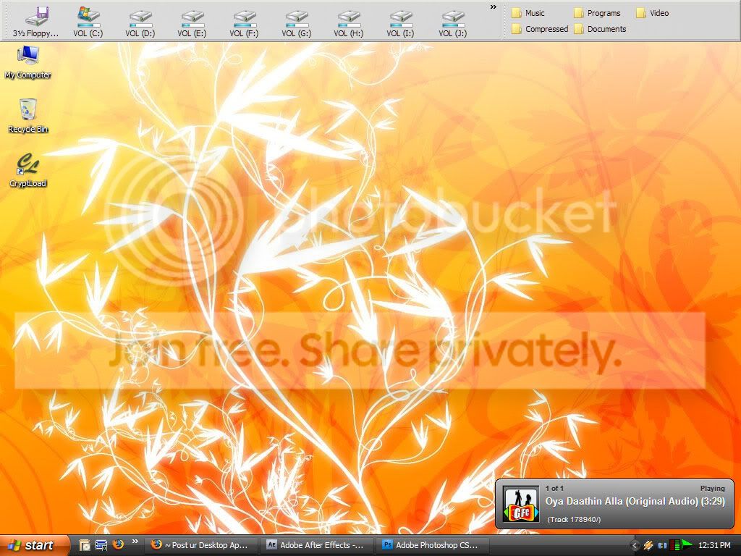Viewport: 741px width, 556px height.
Task: Click the Oya Daathin Alla track title
Action: point(635,501)
